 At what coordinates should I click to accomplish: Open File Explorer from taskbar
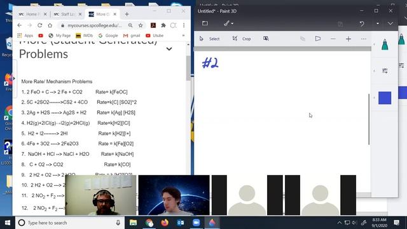click(133, 223)
